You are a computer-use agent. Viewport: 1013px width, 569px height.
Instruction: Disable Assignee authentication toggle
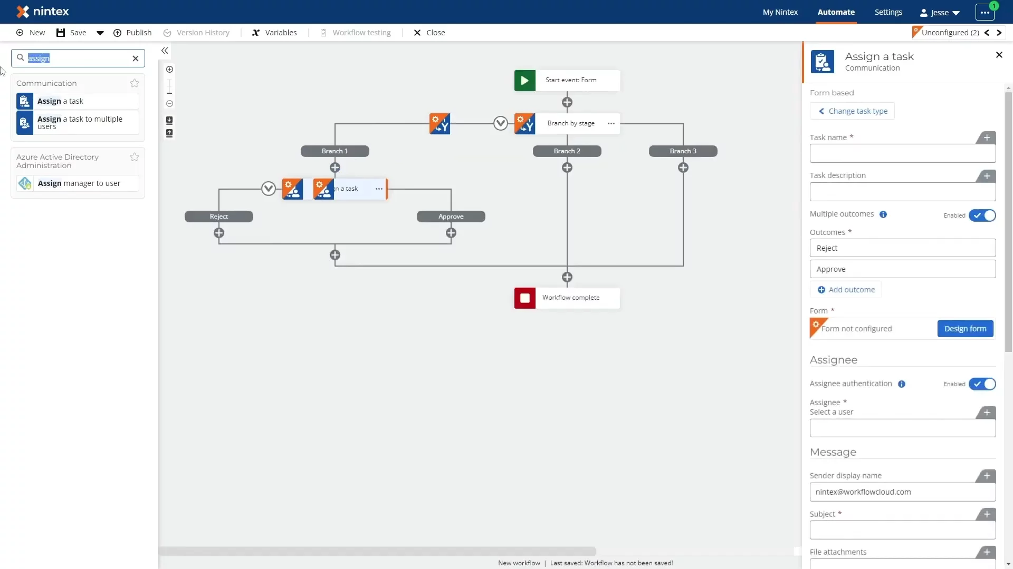(x=982, y=384)
